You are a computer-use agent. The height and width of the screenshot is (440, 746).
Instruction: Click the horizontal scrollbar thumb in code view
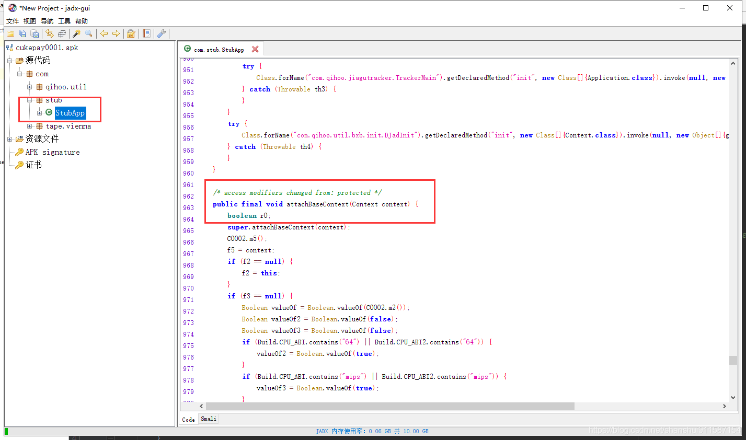(390, 406)
